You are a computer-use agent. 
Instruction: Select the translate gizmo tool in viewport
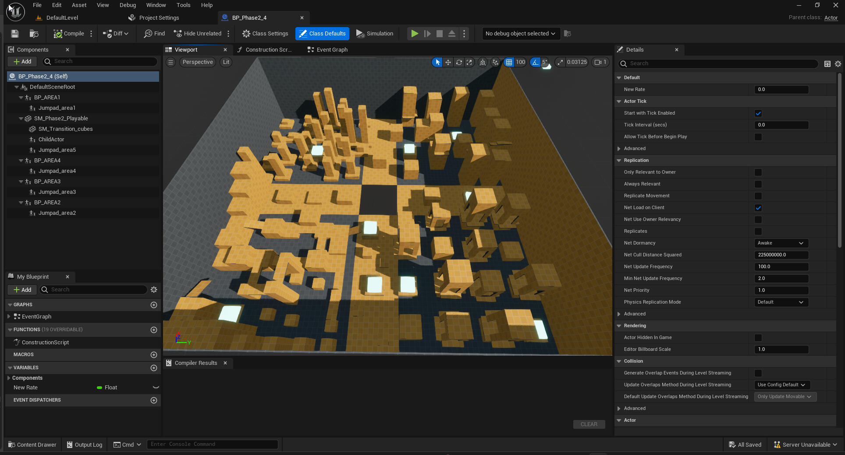point(448,62)
